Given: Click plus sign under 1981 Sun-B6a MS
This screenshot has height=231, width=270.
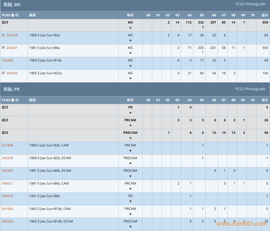Looking at the screenshot, I should (x=130, y=53).
